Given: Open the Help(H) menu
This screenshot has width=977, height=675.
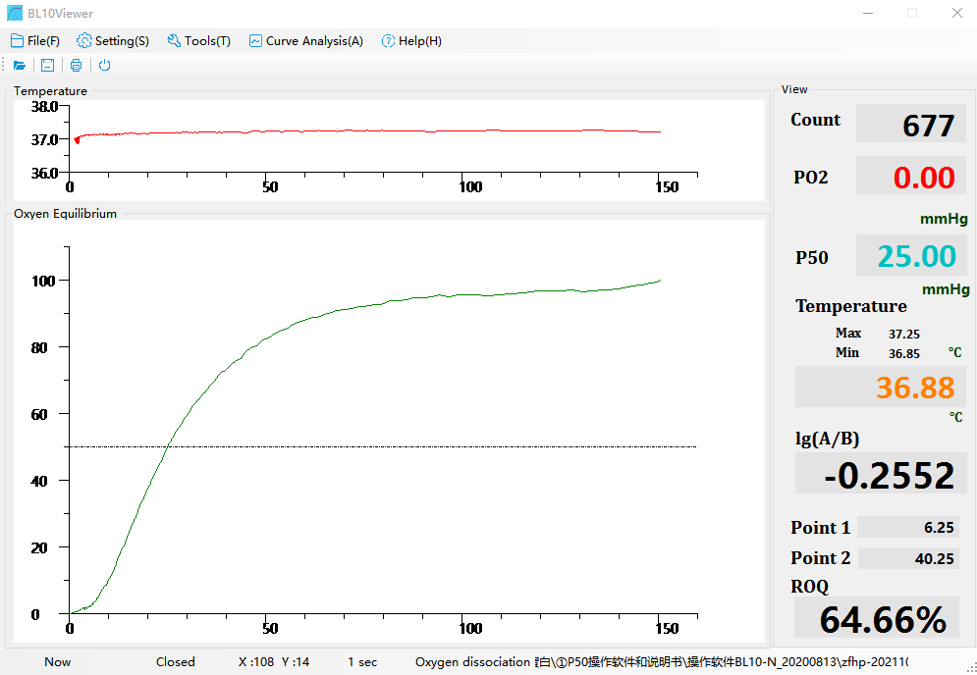Looking at the screenshot, I should coord(411,41).
